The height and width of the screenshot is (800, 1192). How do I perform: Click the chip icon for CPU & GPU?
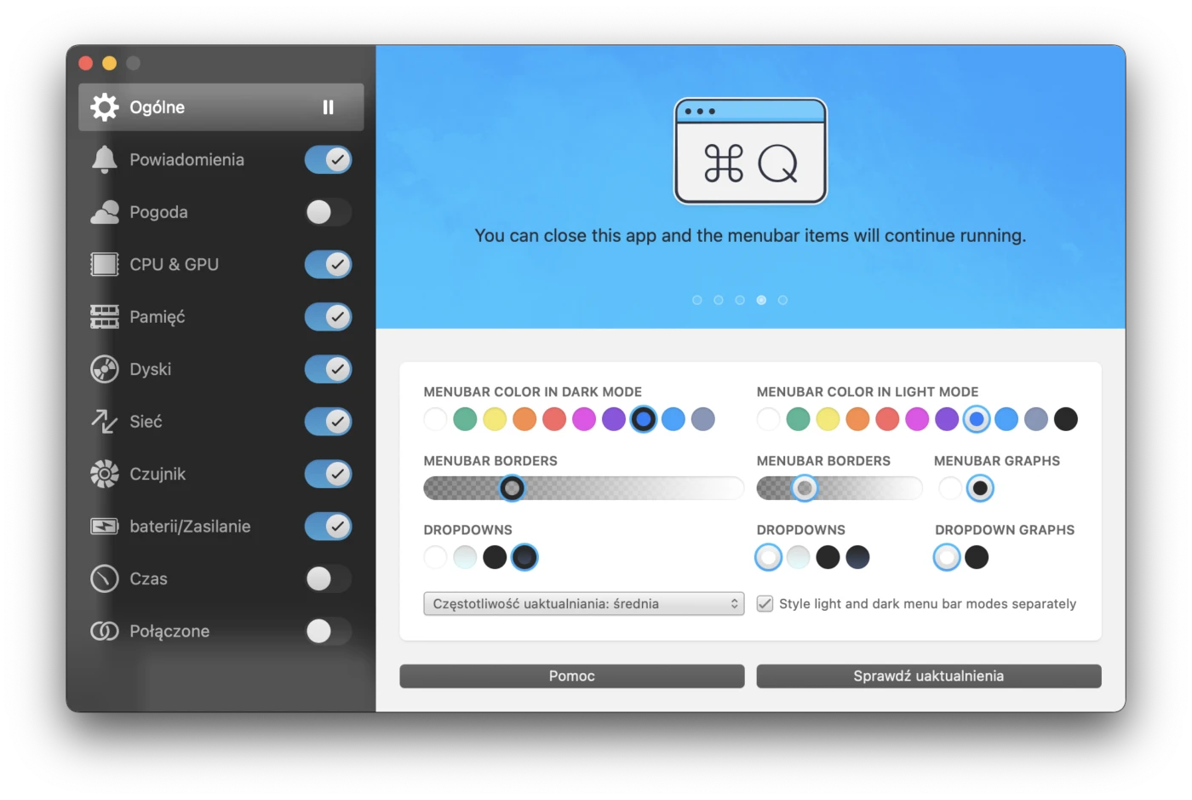(105, 264)
